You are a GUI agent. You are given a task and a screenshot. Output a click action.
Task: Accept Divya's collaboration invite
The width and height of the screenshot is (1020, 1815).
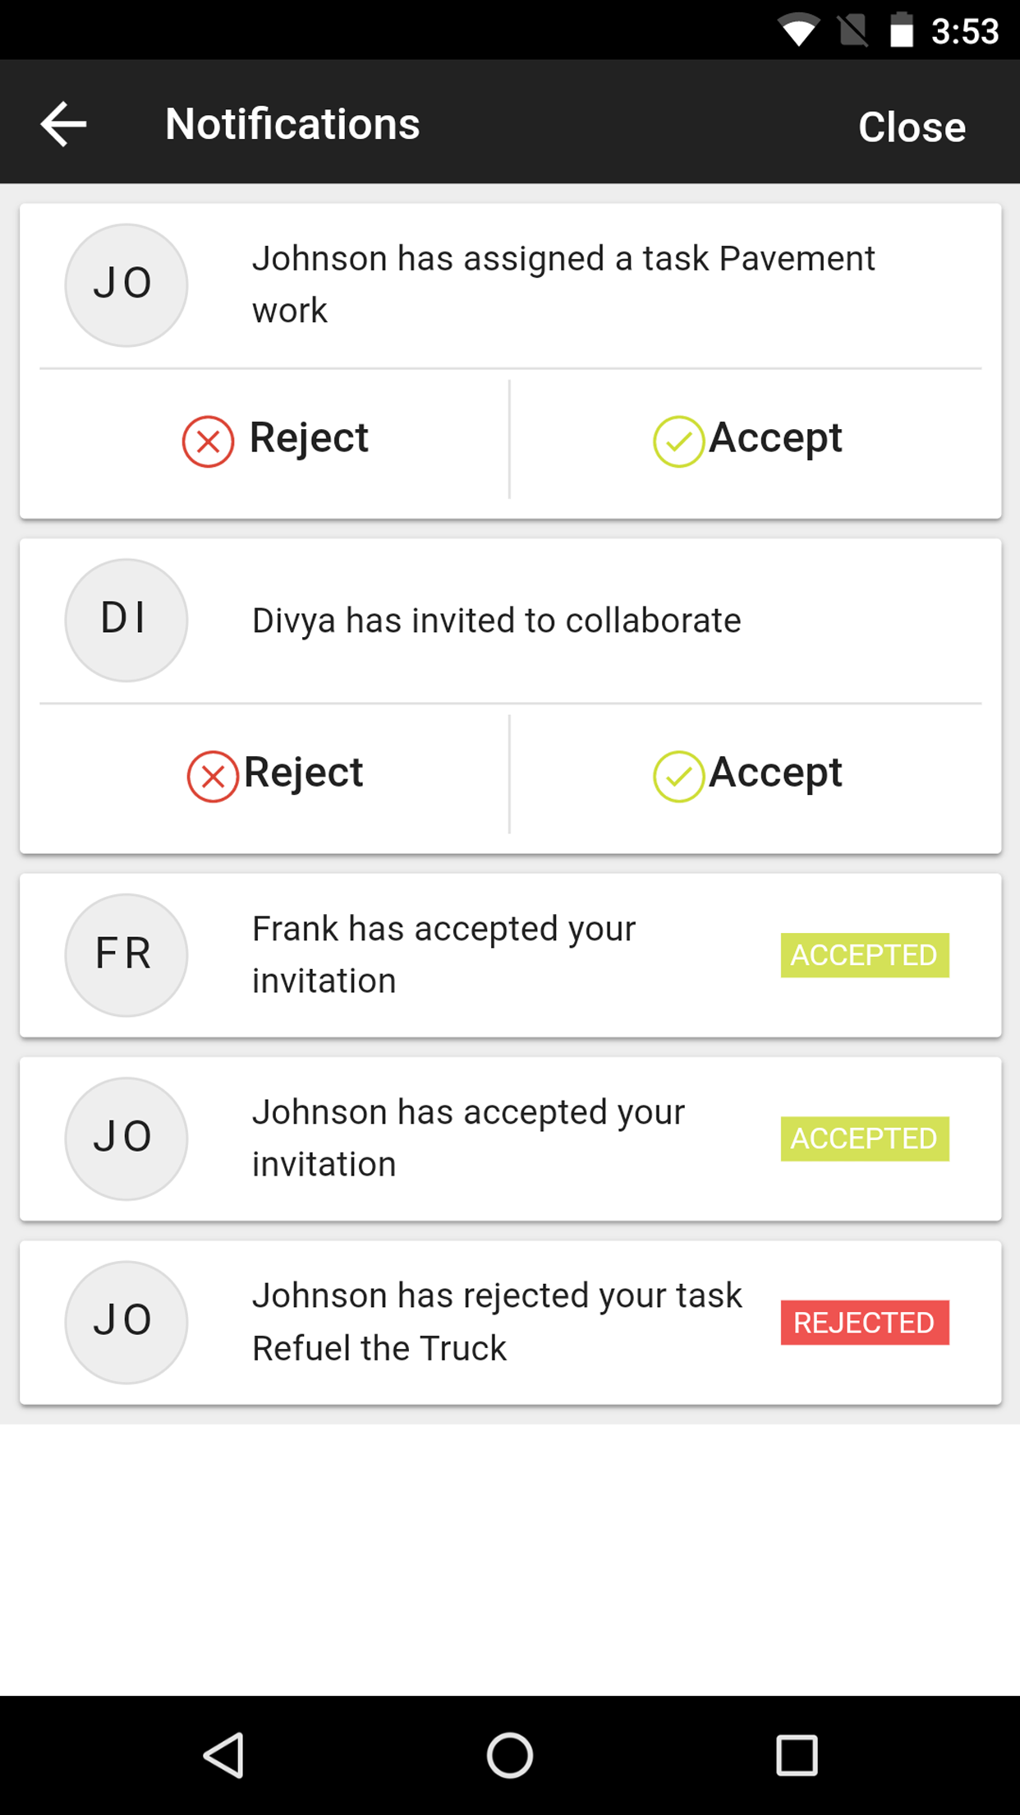click(747, 774)
